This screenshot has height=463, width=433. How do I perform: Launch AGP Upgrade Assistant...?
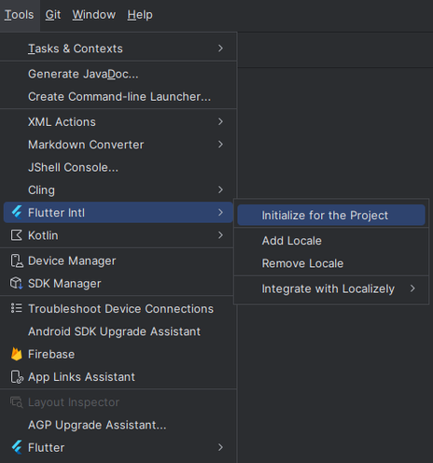click(x=119, y=425)
